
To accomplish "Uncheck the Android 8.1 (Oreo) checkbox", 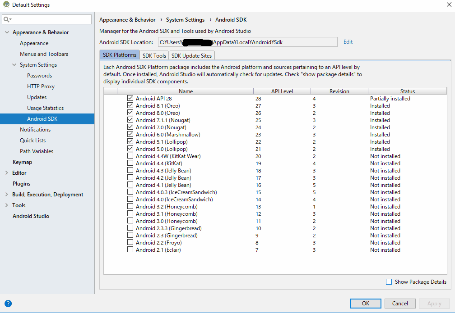I will (130, 106).
